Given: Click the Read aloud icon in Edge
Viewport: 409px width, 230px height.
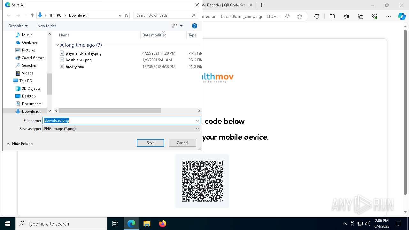Looking at the screenshot, I should click(287, 16).
